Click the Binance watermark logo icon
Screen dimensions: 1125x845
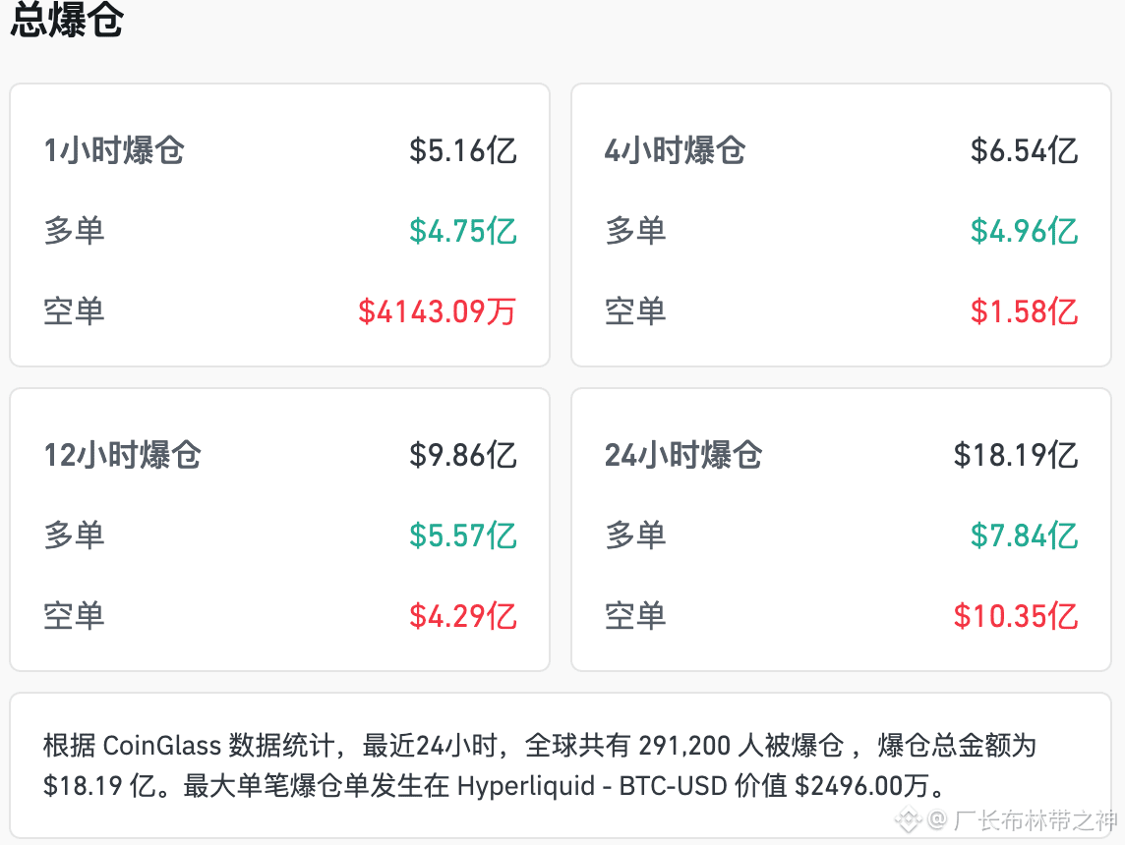(x=909, y=819)
